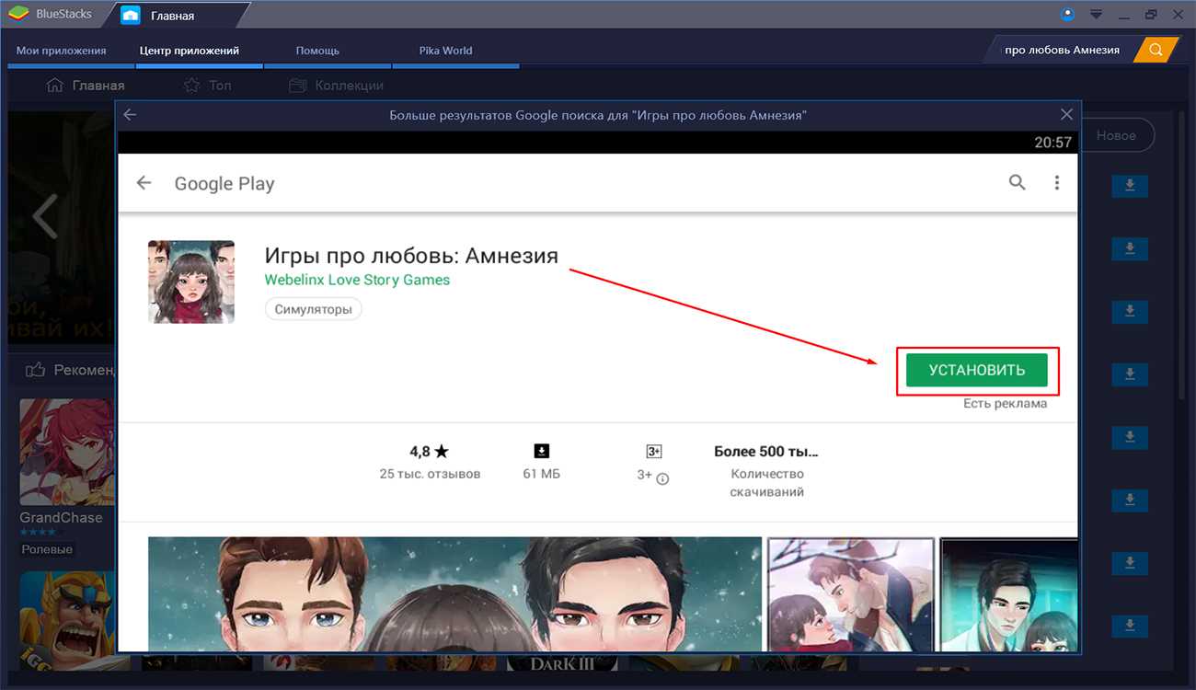Select the Главная navigation item
The width and height of the screenshot is (1196, 690).
click(x=86, y=86)
